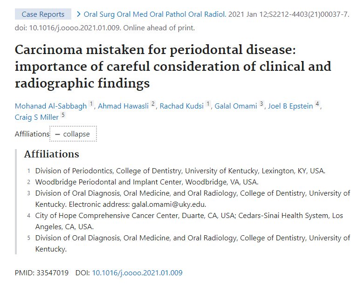358x293 pixels.
Task: Select author Ahmad Hawasli
Action: [123, 106]
